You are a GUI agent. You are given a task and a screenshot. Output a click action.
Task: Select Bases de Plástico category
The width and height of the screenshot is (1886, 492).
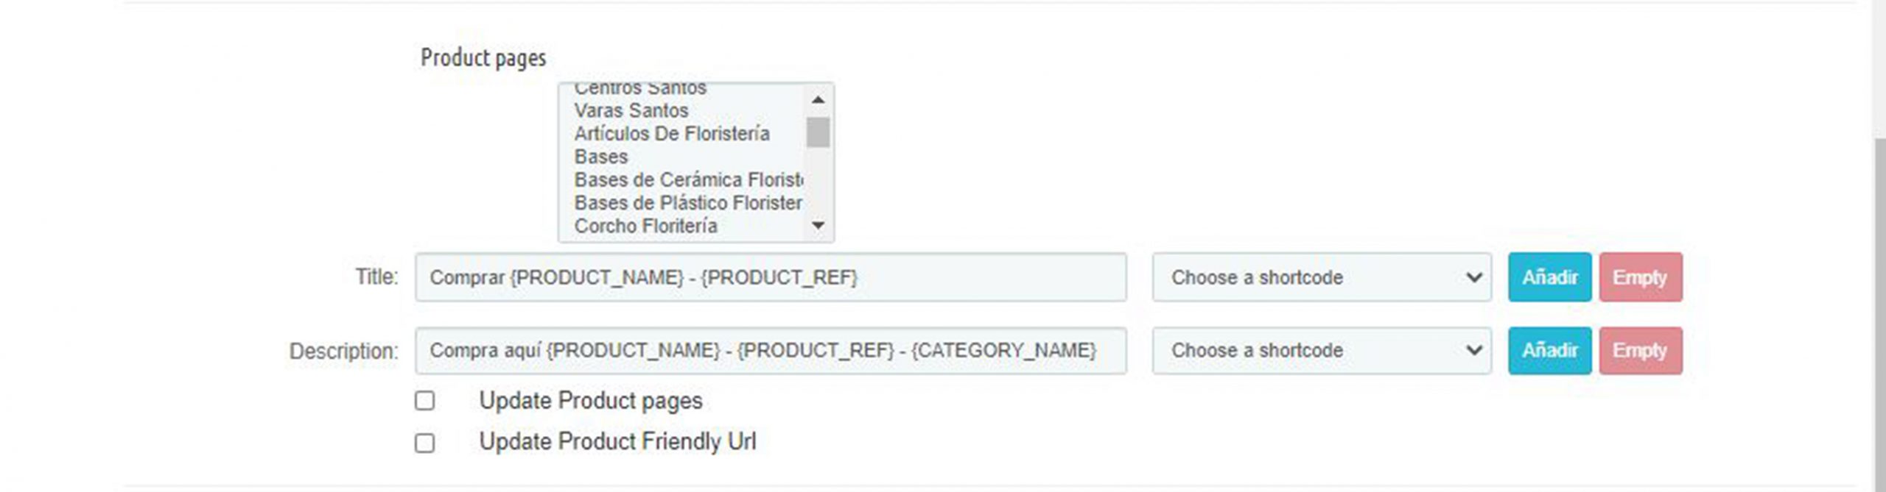pos(688,203)
